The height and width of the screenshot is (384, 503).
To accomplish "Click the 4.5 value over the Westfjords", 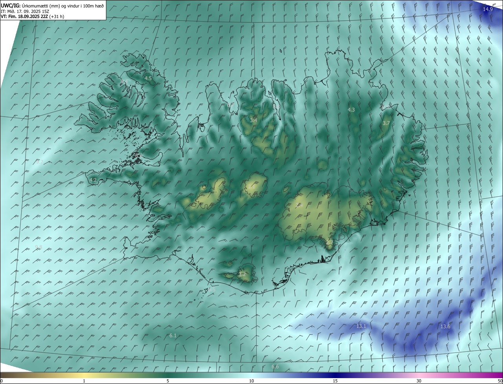I will pos(148,79).
